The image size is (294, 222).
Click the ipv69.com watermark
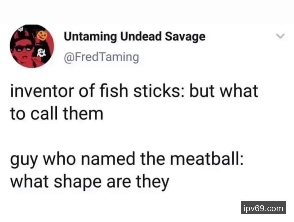click(x=263, y=209)
